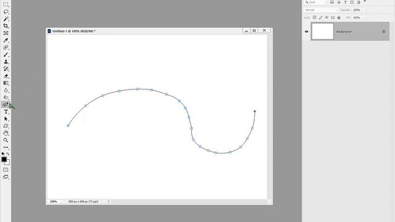Filter layers by smart objects
395x222 pixels.
pos(359,2)
